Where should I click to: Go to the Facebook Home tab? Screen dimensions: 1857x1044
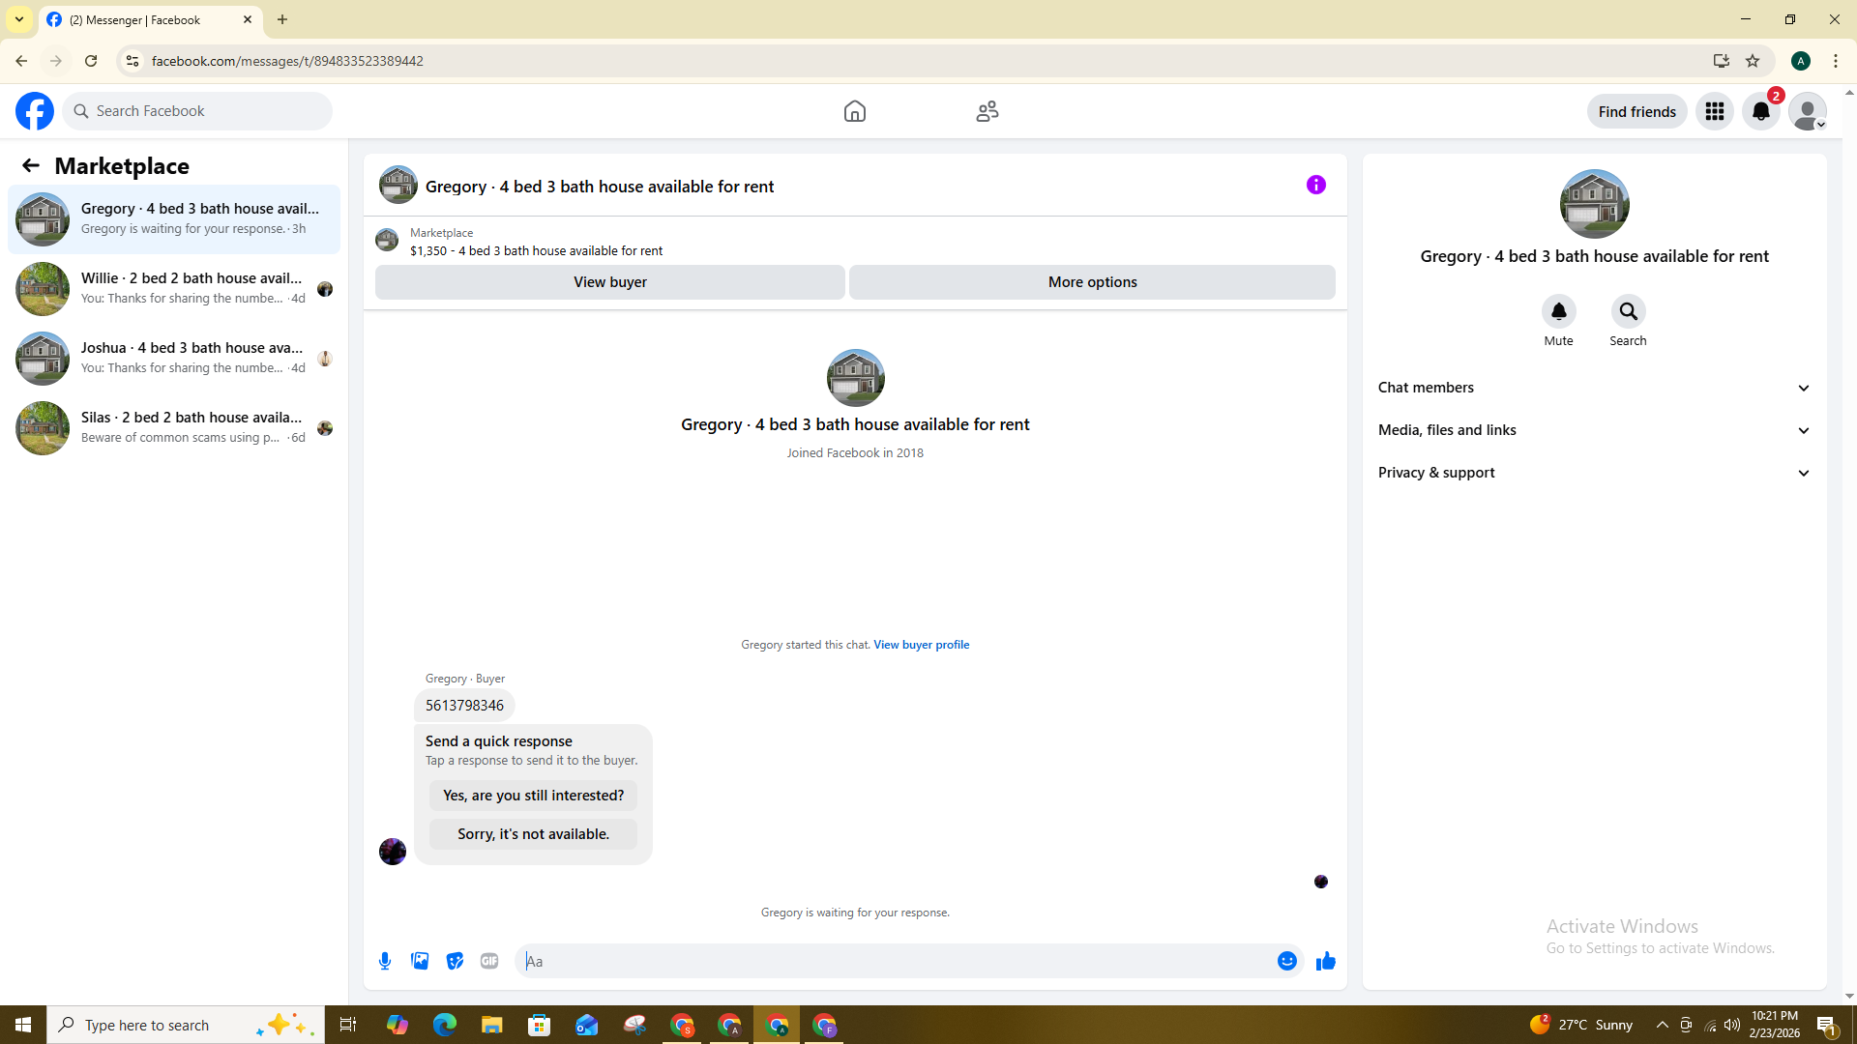pyautogui.click(x=854, y=111)
